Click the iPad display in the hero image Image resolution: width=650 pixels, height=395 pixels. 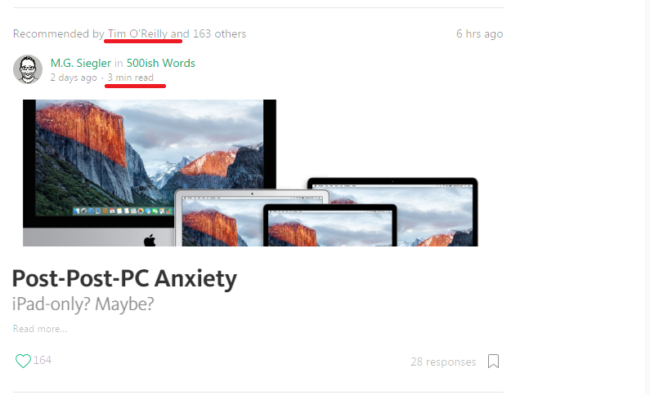pos(329,227)
